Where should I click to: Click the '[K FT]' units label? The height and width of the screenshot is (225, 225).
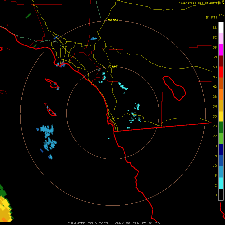[211, 17]
